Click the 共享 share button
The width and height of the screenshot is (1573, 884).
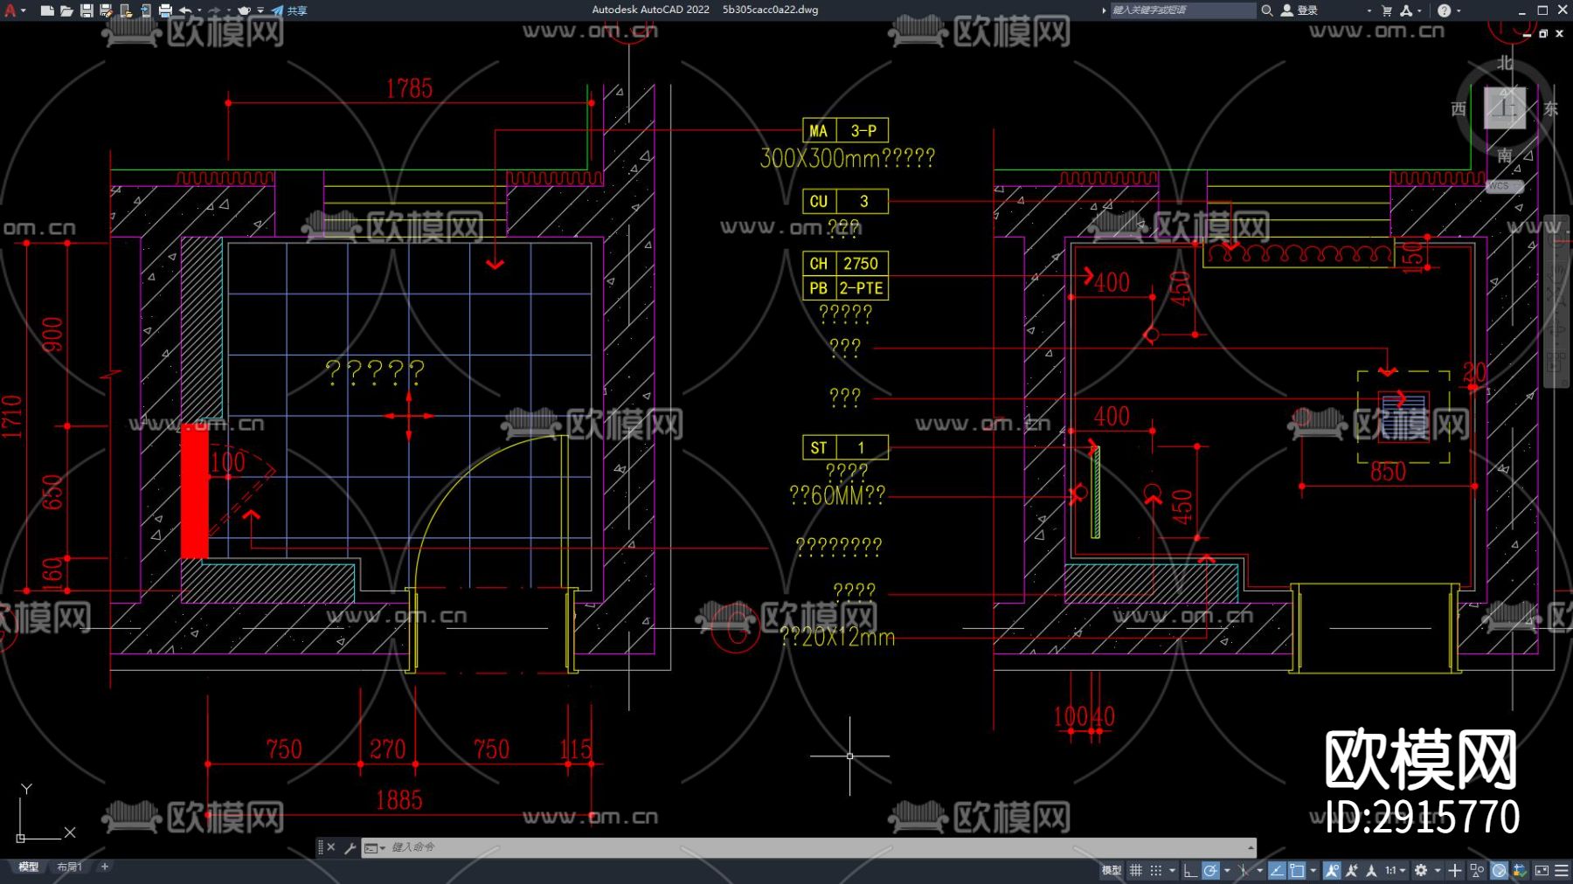pos(289,10)
